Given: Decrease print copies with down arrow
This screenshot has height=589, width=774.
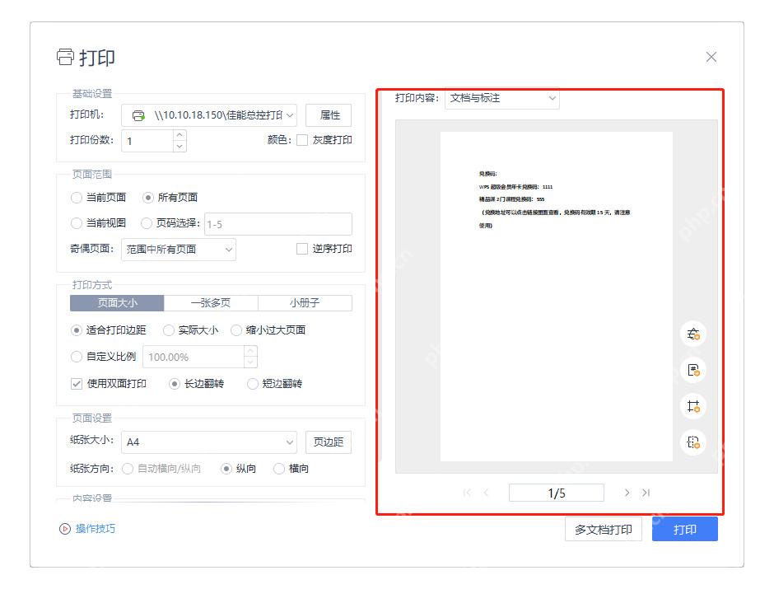Looking at the screenshot, I should coord(180,146).
